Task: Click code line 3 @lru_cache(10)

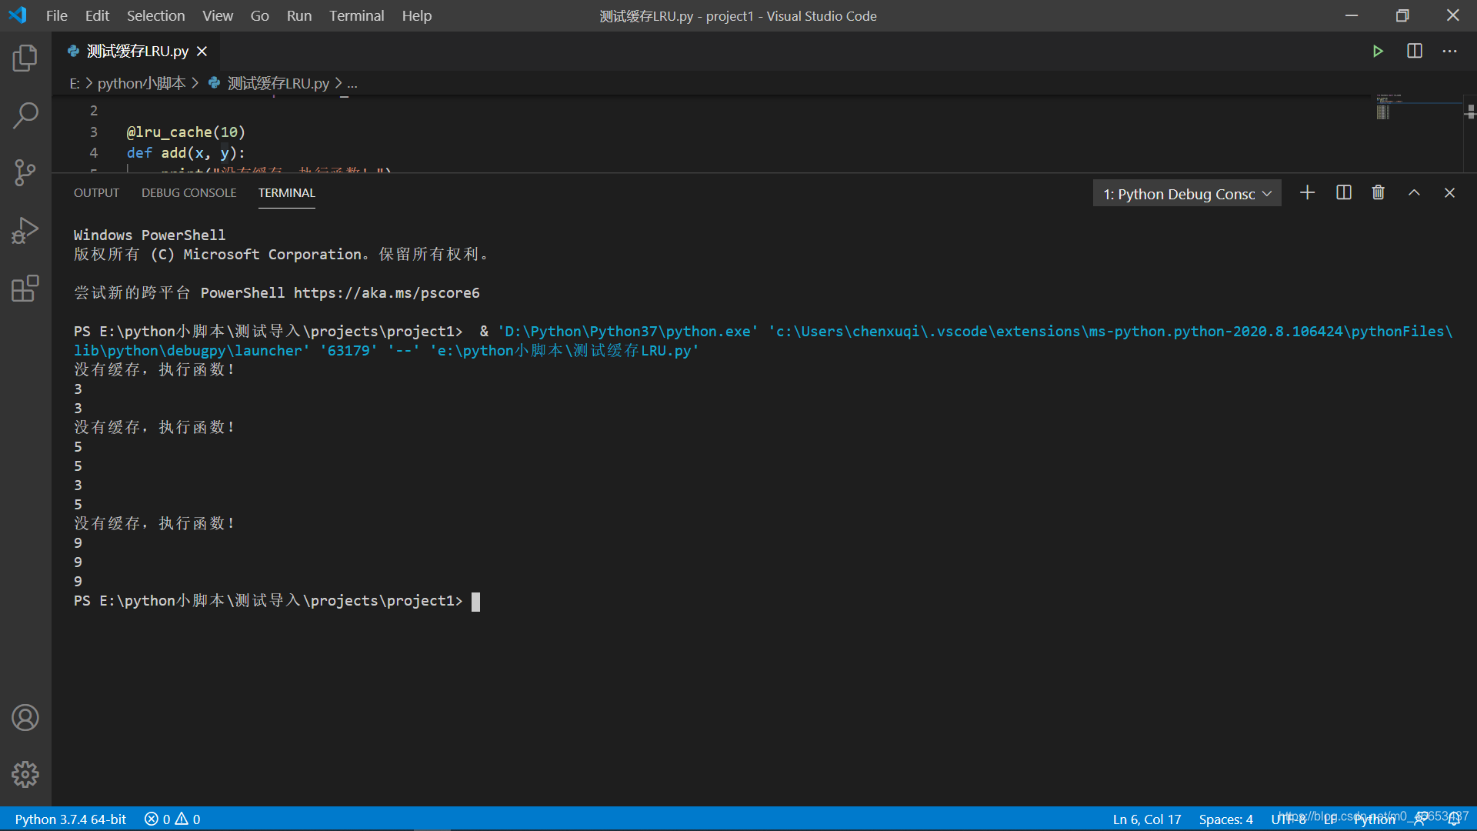Action: pyautogui.click(x=185, y=132)
